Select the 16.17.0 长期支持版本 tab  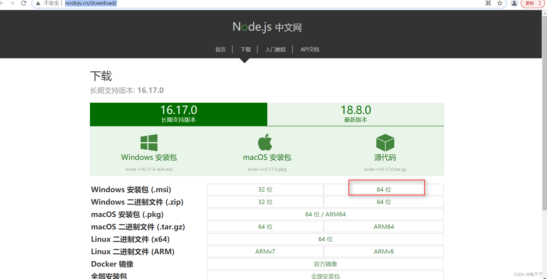(178, 114)
